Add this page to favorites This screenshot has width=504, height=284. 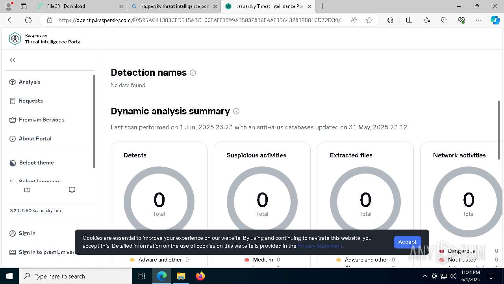(369, 20)
